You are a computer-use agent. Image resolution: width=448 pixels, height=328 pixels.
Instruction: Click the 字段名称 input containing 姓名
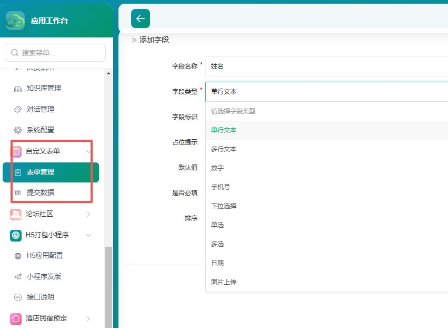326,66
